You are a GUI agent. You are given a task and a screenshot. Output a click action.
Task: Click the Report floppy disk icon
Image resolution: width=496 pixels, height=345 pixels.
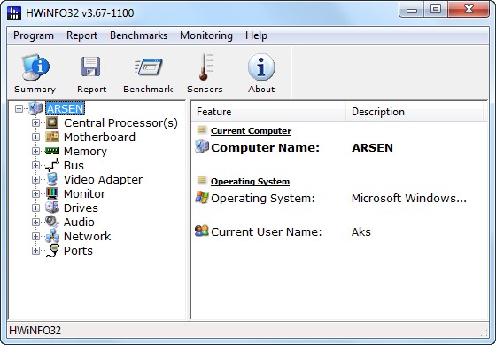point(90,67)
